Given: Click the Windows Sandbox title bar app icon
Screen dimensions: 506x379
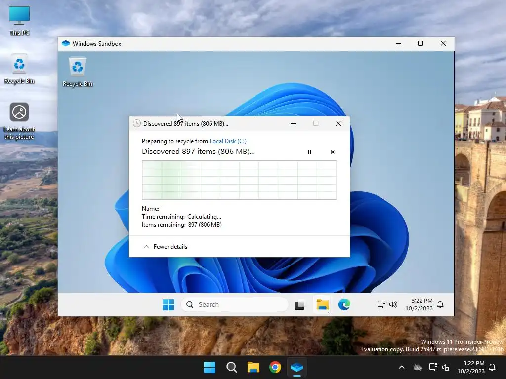Looking at the screenshot, I should [66, 43].
